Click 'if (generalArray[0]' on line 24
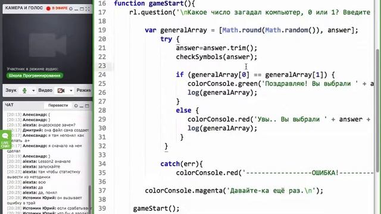 [x=213, y=75]
